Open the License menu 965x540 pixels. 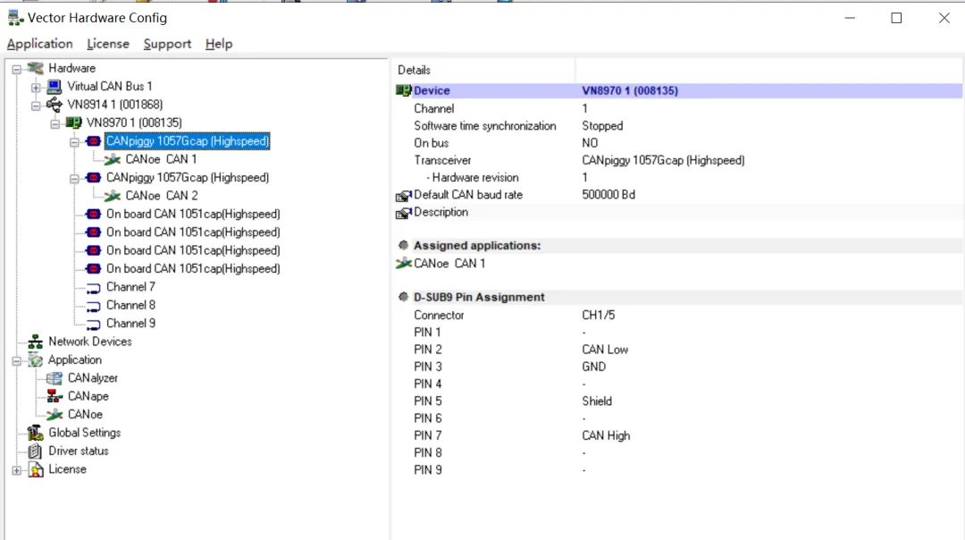tap(108, 44)
